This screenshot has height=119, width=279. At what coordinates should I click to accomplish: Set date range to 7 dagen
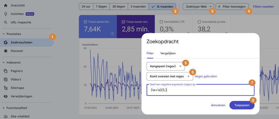tap(101, 7)
